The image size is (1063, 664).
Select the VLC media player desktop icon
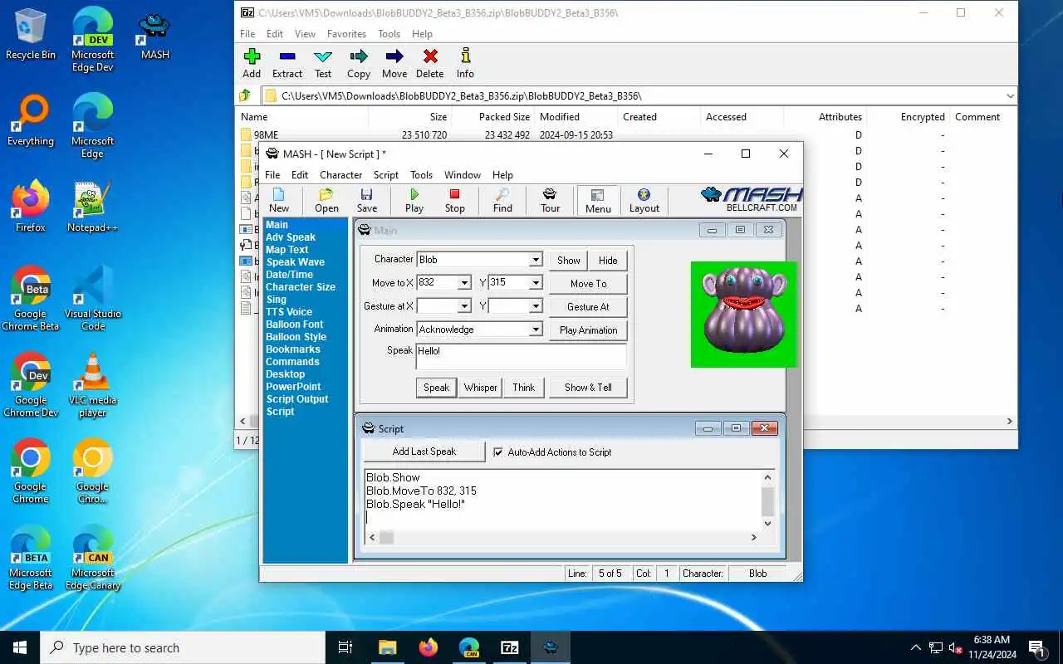click(92, 386)
